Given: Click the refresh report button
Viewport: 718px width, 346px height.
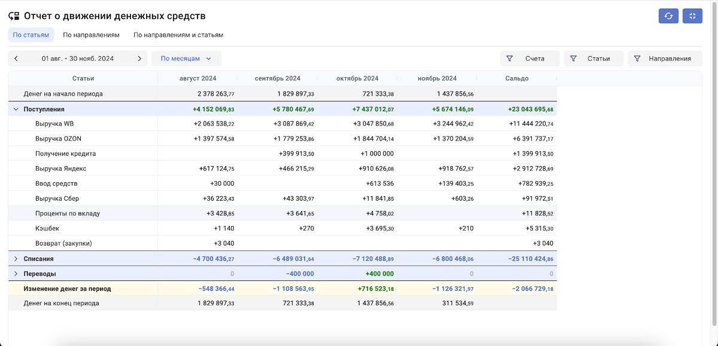Looking at the screenshot, I should coord(668,16).
